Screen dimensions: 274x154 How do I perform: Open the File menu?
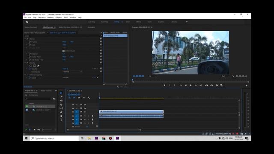tap(25, 18)
